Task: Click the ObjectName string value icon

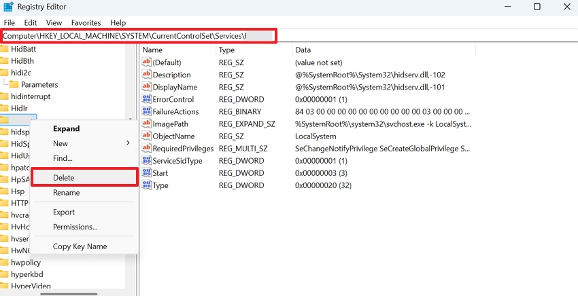Action: (x=146, y=136)
